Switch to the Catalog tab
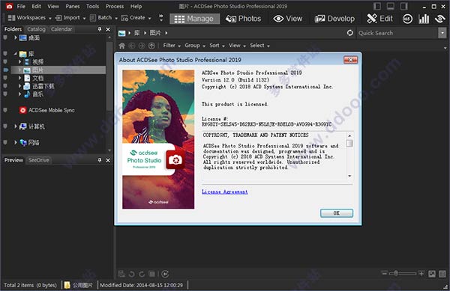The width and height of the screenshot is (450, 291). 36,29
